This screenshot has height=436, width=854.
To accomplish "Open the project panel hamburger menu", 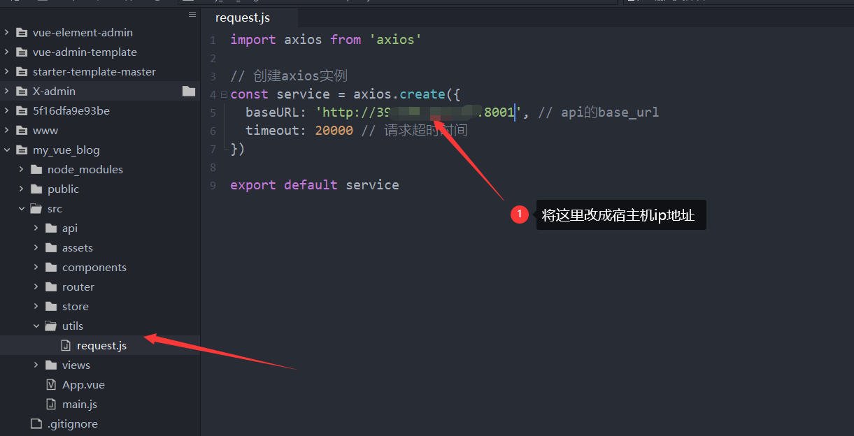I will (x=191, y=13).
